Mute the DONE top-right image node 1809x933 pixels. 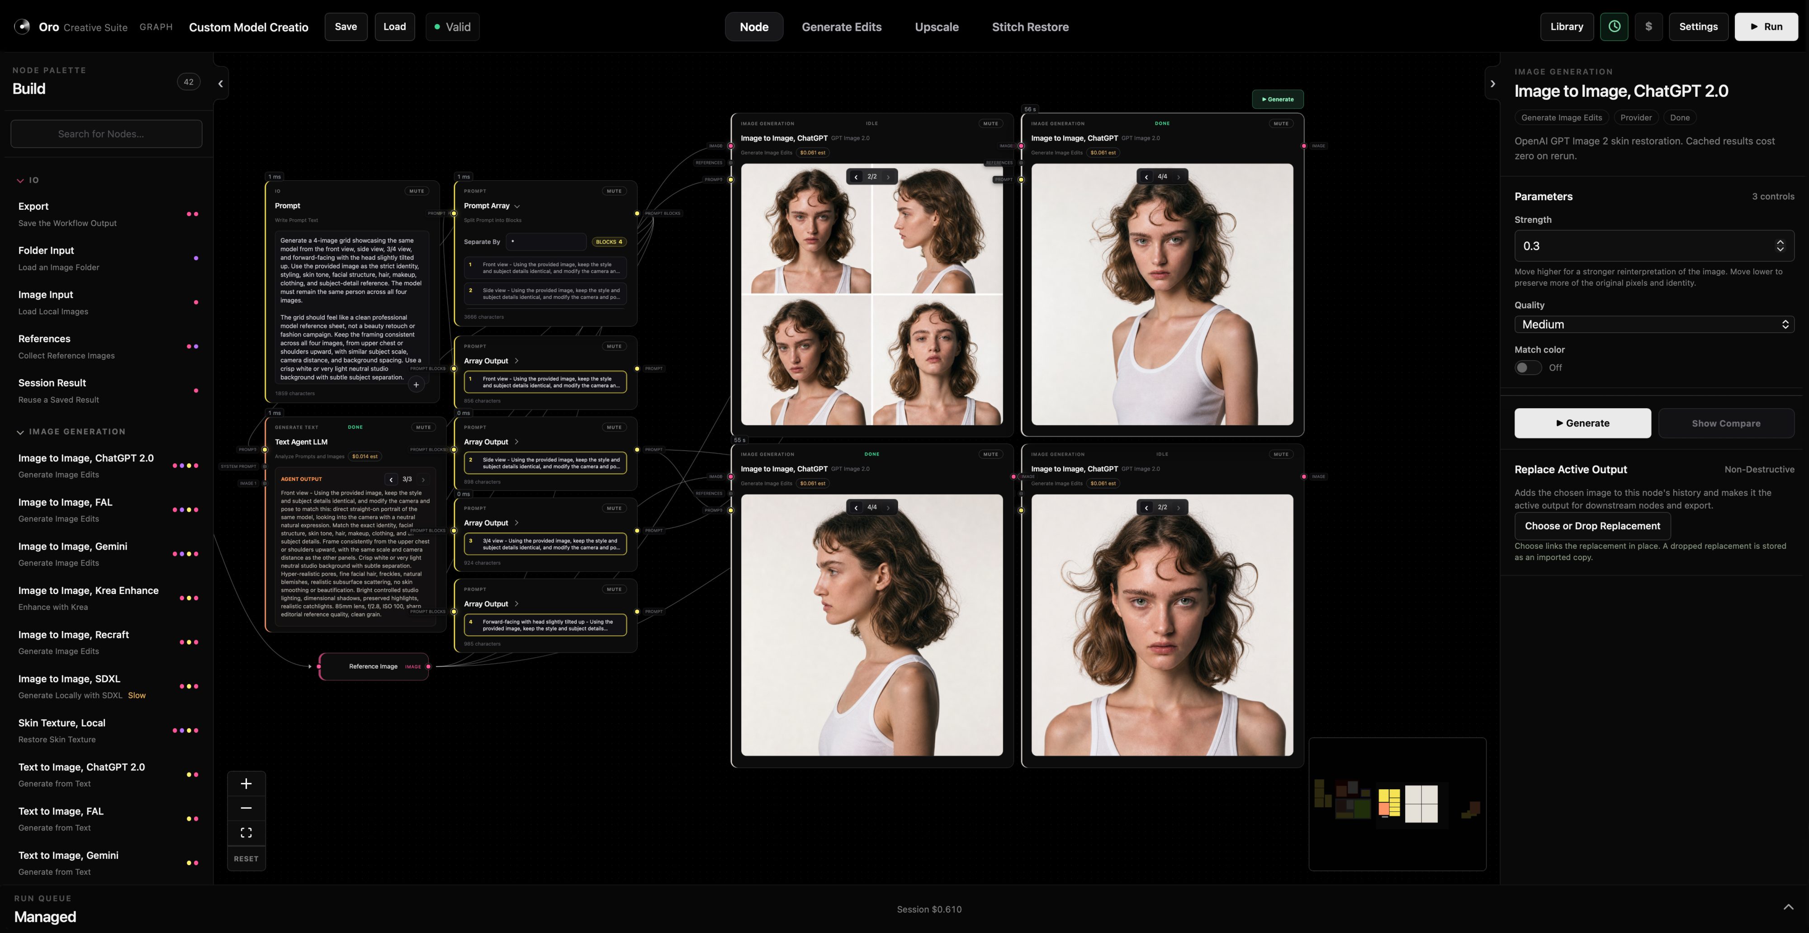[x=1281, y=123]
